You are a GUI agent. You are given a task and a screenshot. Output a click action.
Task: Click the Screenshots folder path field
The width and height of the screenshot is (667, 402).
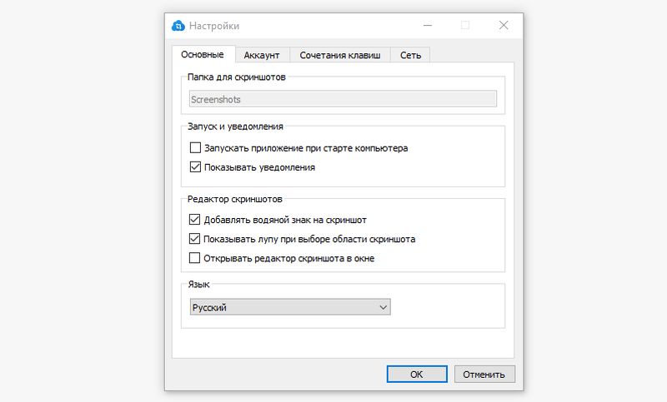click(x=342, y=99)
